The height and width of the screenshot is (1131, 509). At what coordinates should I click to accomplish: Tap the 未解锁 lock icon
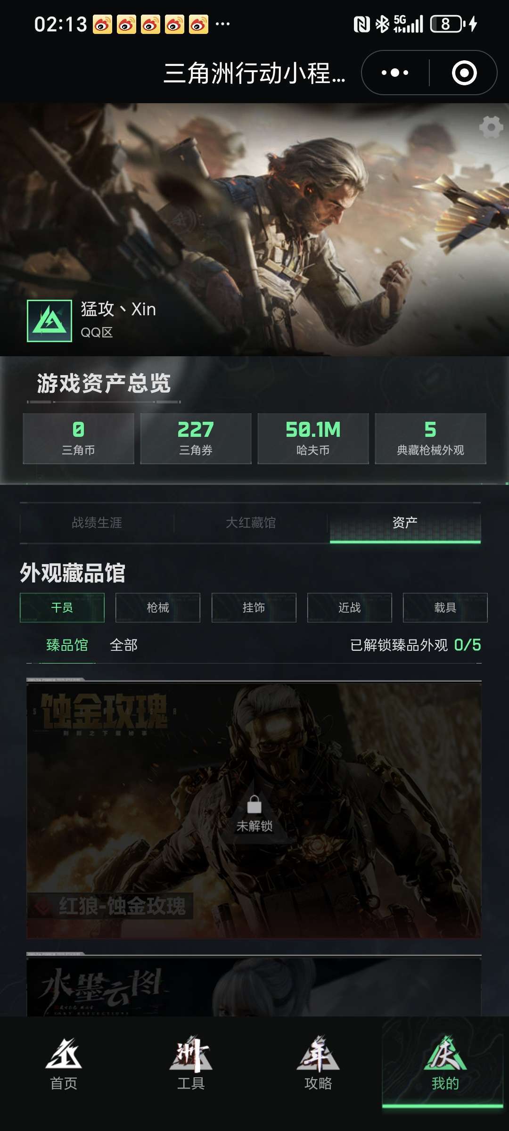click(254, 804)
